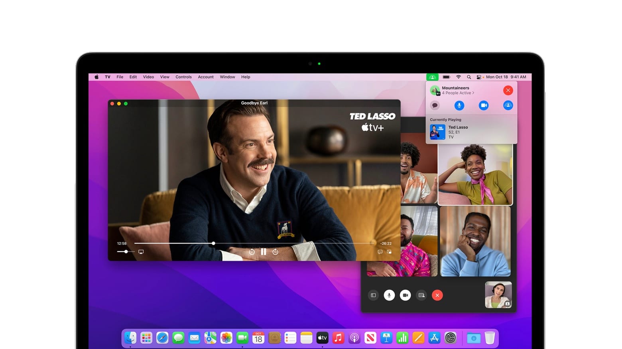Enable Picture in Picture from the player controls
This screenshot has height=349, width=622.
pos(390,252)
